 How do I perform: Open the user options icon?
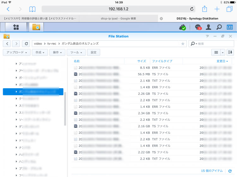[x=209, y=27]
